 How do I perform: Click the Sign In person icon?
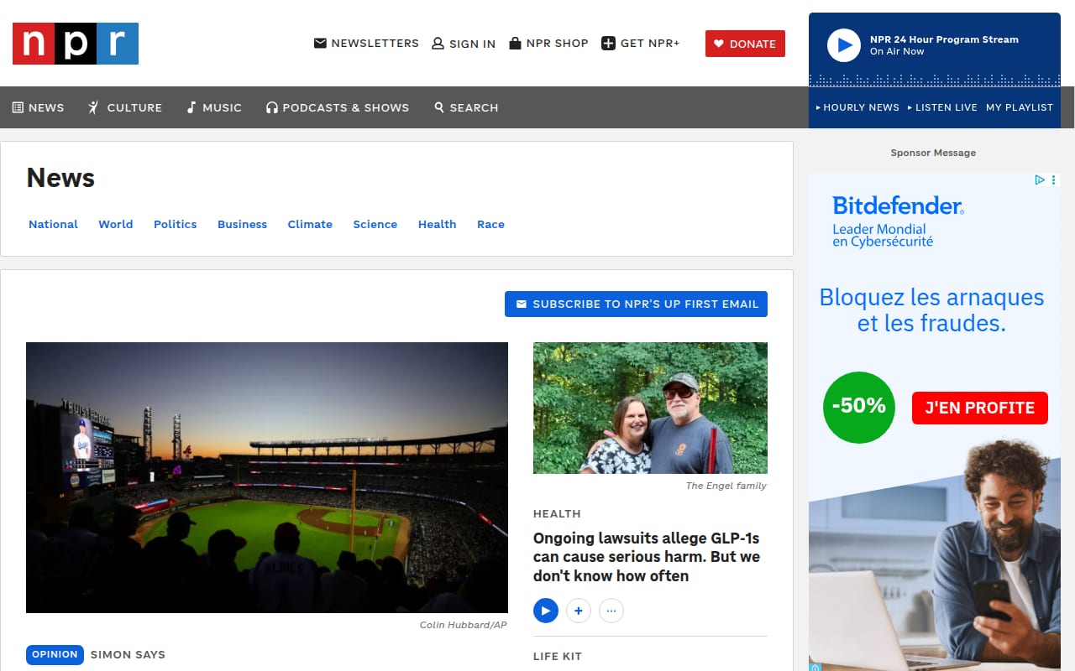(x=438, y=43)
